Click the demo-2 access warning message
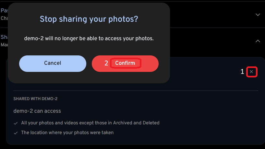Screen dimensions: 265x149 [x=89, y=39]
